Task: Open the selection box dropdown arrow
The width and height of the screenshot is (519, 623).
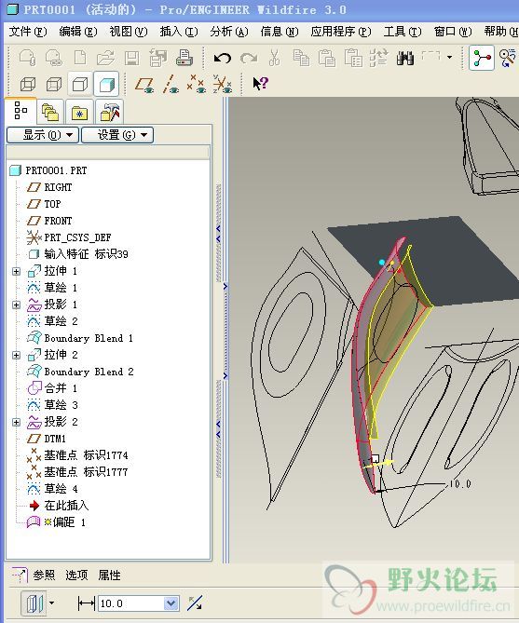Action: (x=449, y=57)
